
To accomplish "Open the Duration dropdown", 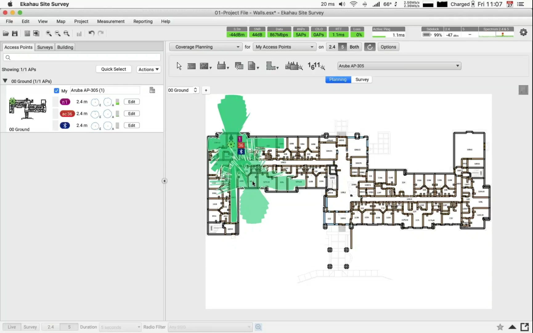I will (x=120, y=327).
